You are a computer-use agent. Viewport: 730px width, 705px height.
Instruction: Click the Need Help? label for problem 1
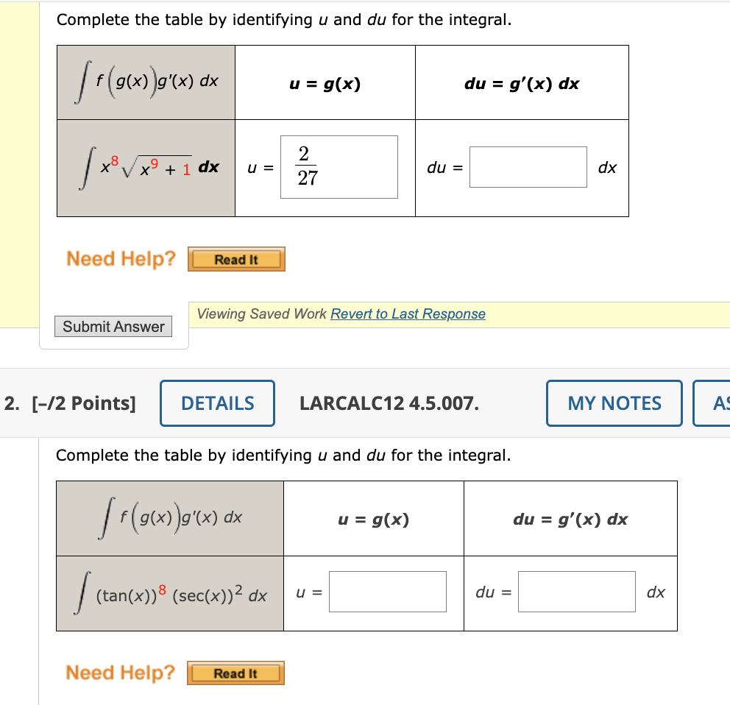point(120,258)
